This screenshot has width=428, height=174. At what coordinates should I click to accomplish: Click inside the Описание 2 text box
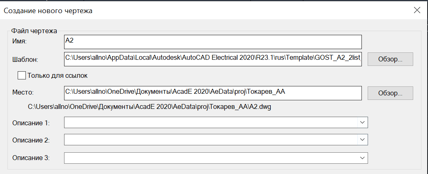(211, 140)
